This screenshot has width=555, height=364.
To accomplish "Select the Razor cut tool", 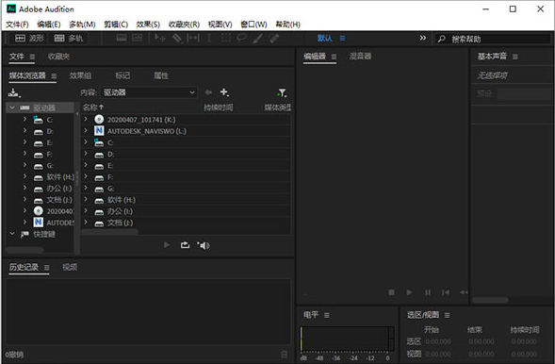I will pos(176,38).
